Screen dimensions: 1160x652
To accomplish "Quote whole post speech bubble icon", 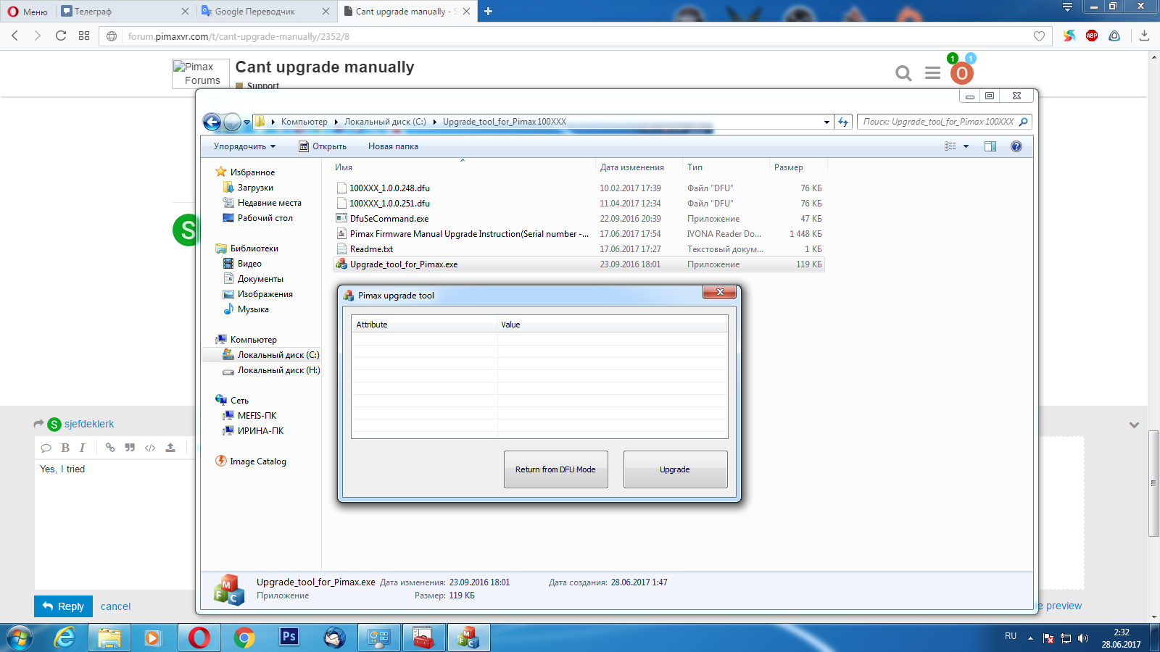I will click(46, 448).
